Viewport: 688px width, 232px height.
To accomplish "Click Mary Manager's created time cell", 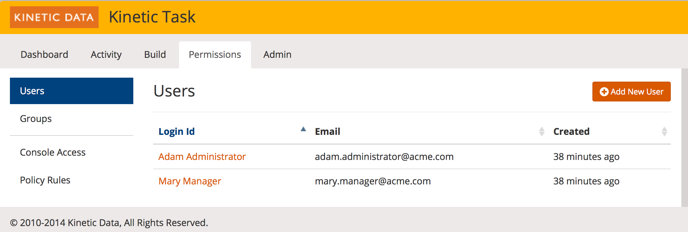I will point(586,181).
